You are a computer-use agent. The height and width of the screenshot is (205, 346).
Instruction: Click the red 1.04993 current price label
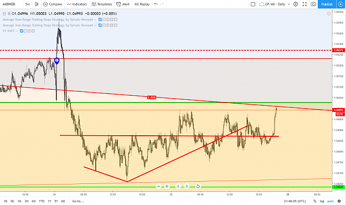[338, 110]
